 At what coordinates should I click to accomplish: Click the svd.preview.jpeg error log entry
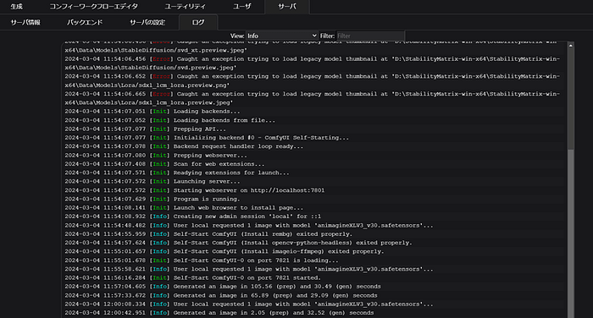coord(313,63)
